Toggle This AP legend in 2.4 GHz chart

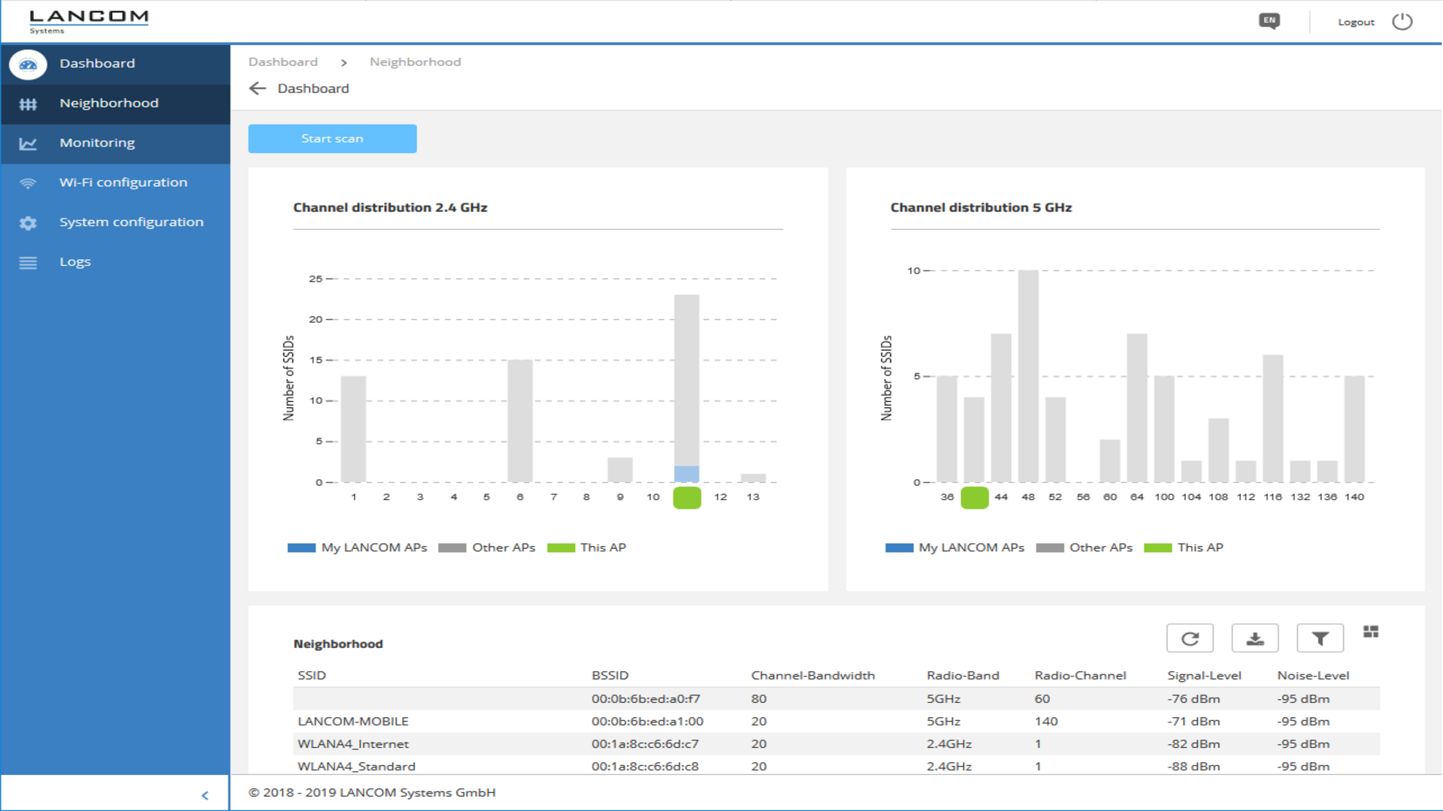click(x=586, y=547)
